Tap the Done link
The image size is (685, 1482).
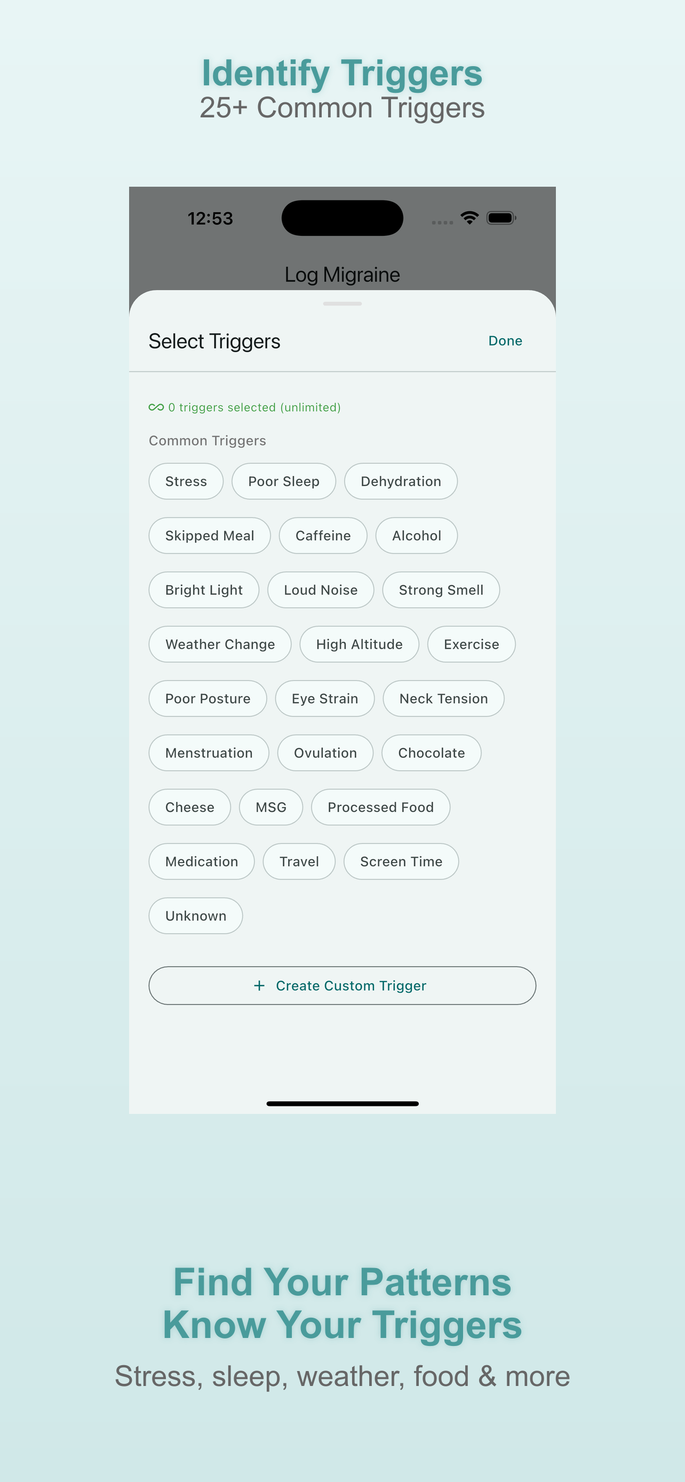click(x=505, y=340)
